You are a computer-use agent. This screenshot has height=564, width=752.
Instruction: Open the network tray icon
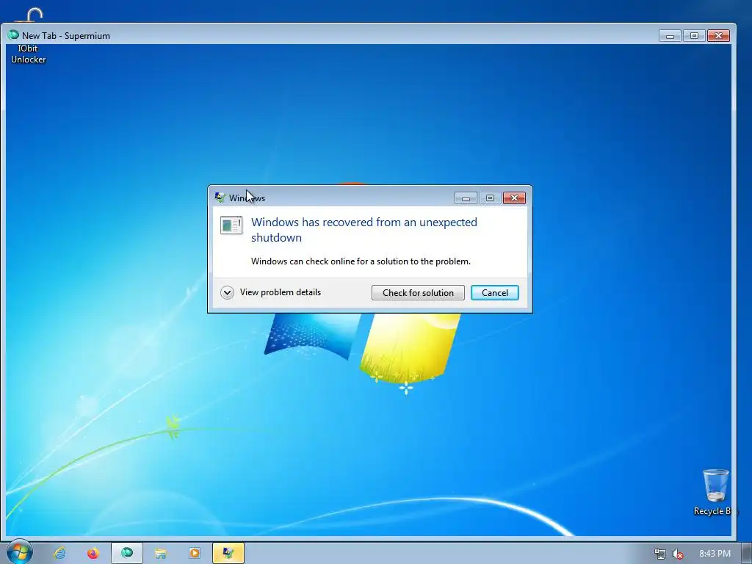[x=660, y=554]
